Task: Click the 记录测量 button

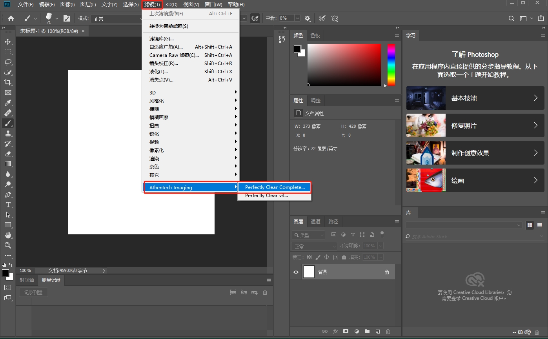Action: (x=33, y=292)
